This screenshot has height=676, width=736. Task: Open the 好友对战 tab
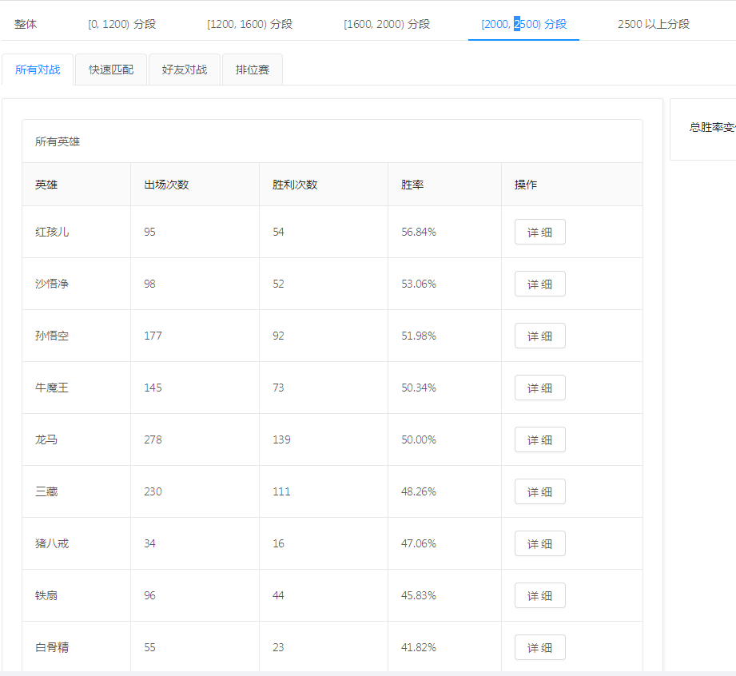(184, 70)
